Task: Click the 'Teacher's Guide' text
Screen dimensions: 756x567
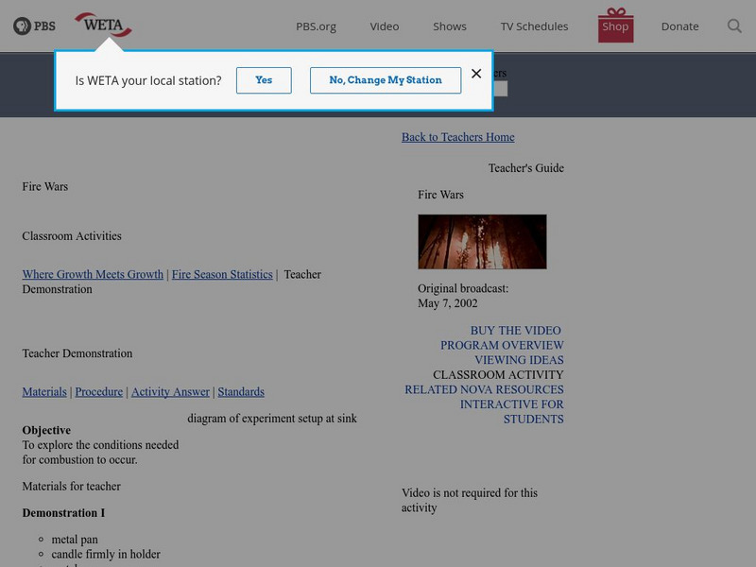Action: point(526,168)
